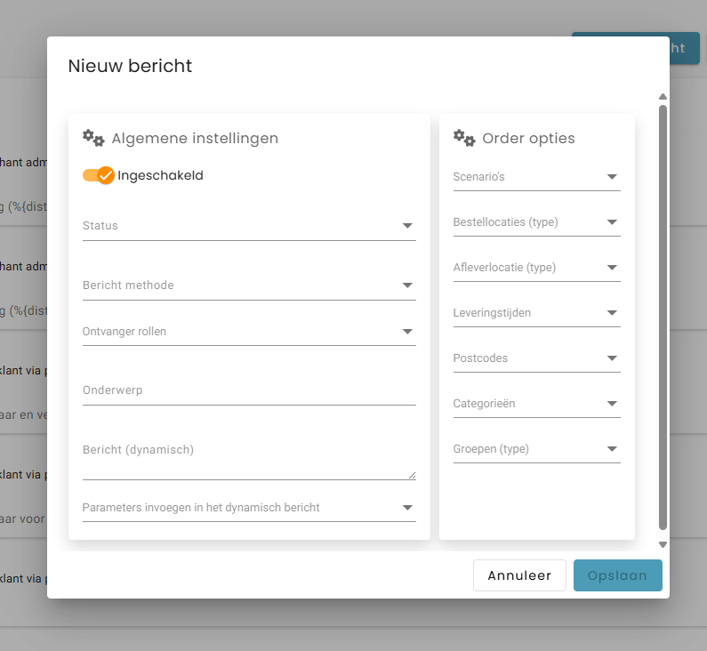Select the Afleverlocatie (type) dropdown
Screen dimensions: 707x651
coord(536,268)
